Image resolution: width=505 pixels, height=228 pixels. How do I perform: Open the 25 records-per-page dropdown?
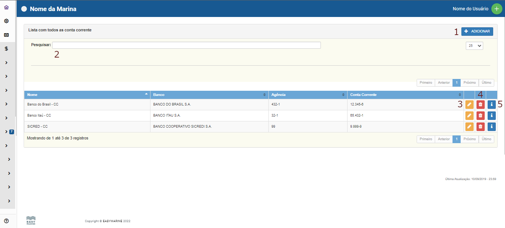coord(474,46)
